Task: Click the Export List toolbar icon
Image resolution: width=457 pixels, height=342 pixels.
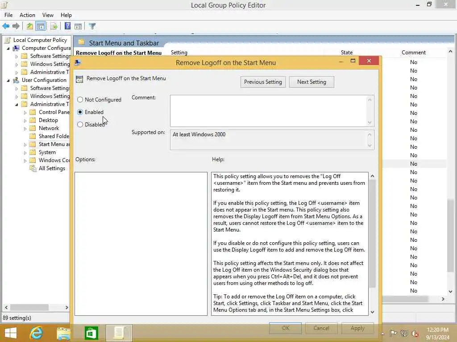Action: pos(54,26)
